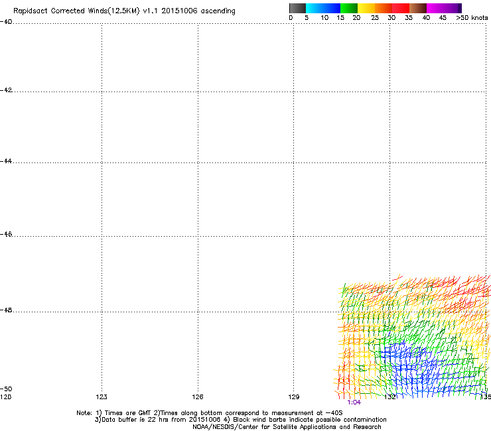Click the '25' legend scale label
Screen dimensions: 491x431
[x=375, y=18]
